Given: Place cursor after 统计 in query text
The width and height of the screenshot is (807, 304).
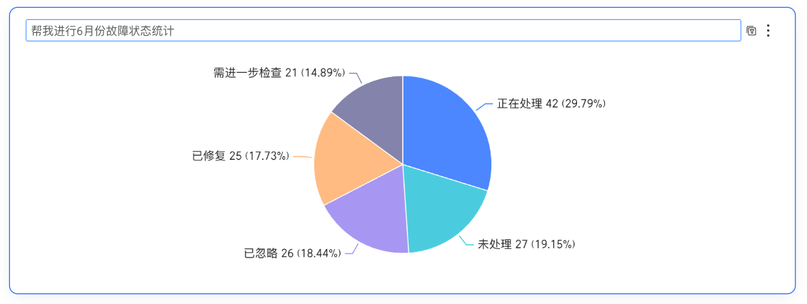Looking at the screenshot, I should [x=175, y=31].
